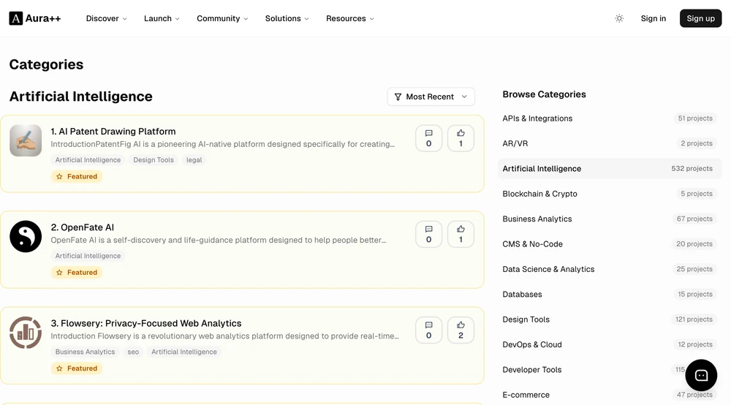This screenshot has height=405, width=731.
Task: Open the OpenFate AI yin-yang thumbnail
Action: click(x=26, y=236)
